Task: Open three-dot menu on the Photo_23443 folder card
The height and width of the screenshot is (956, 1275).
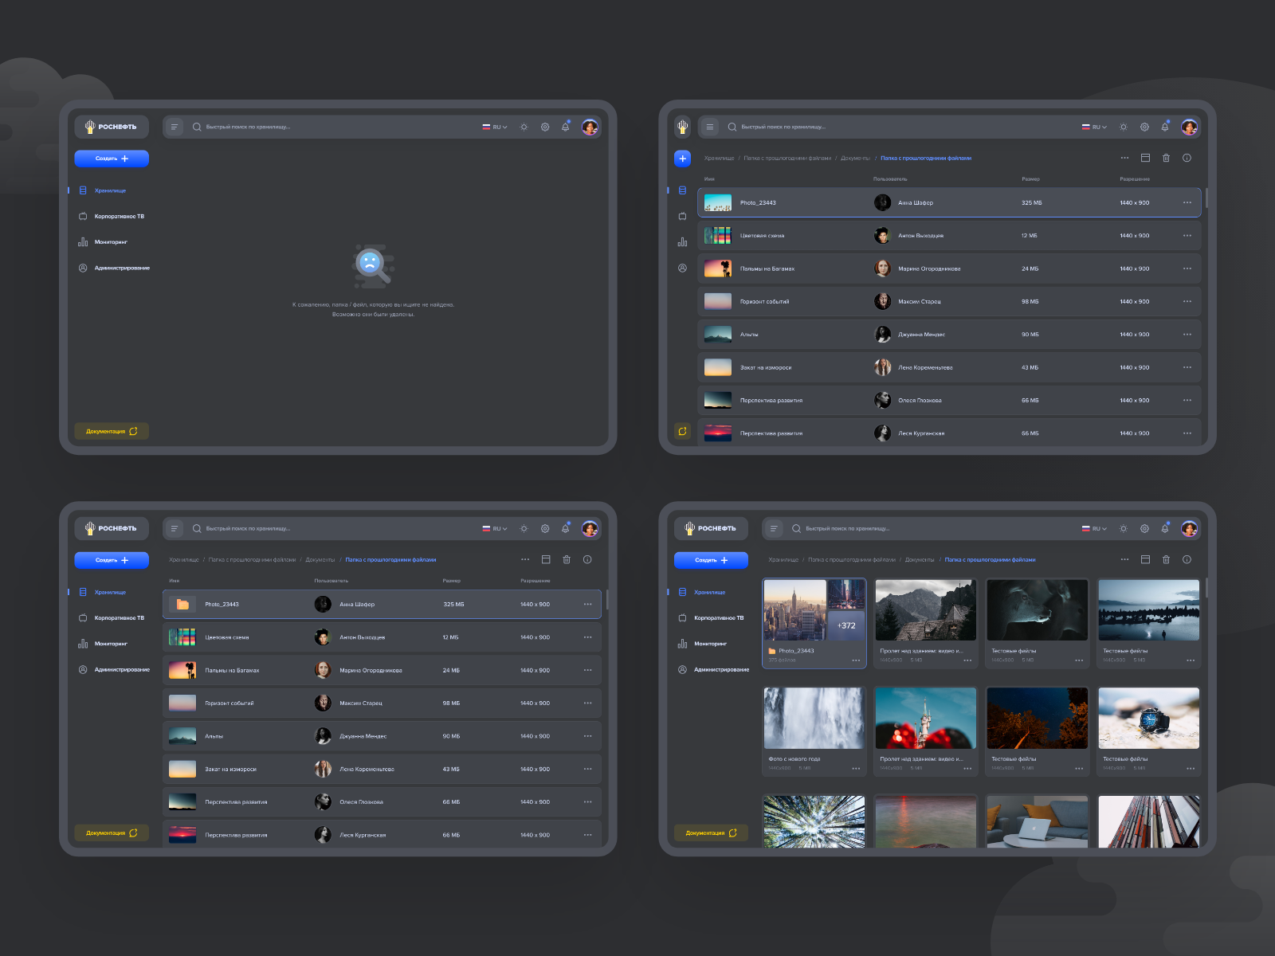Action: pos(856,660)
